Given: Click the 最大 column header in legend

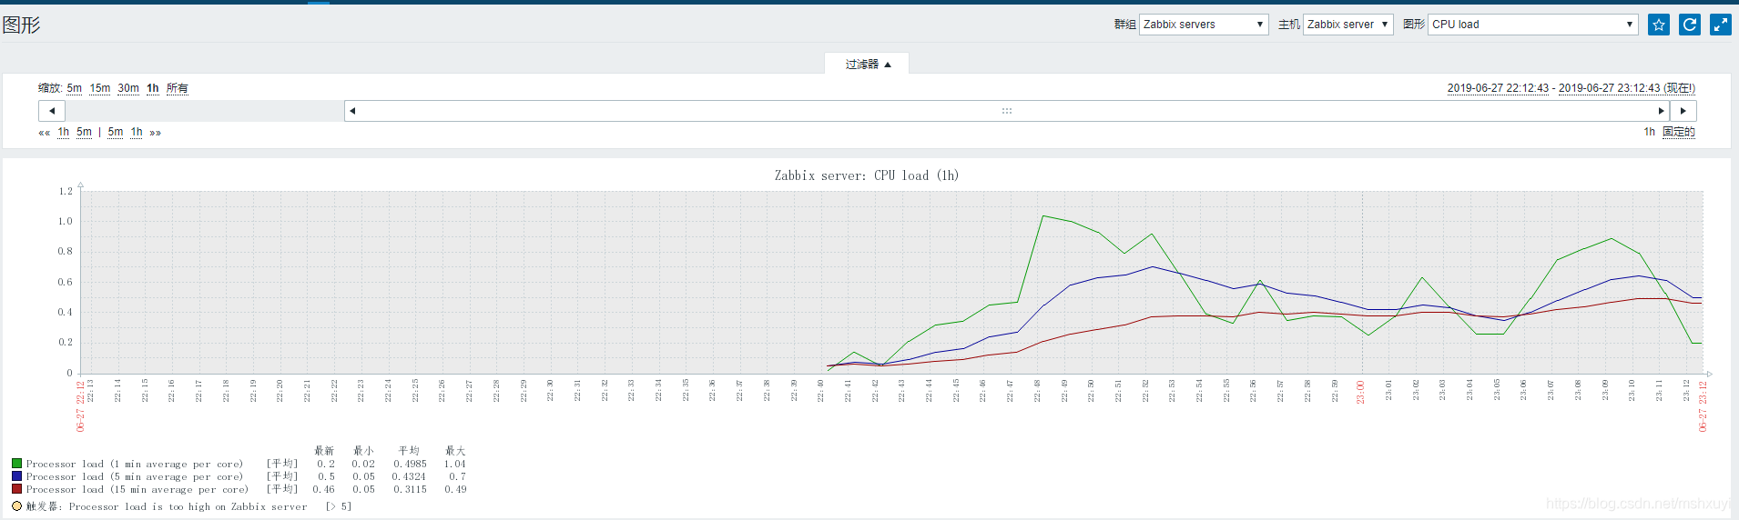Looking at the screenshot, I should [455, 451].
